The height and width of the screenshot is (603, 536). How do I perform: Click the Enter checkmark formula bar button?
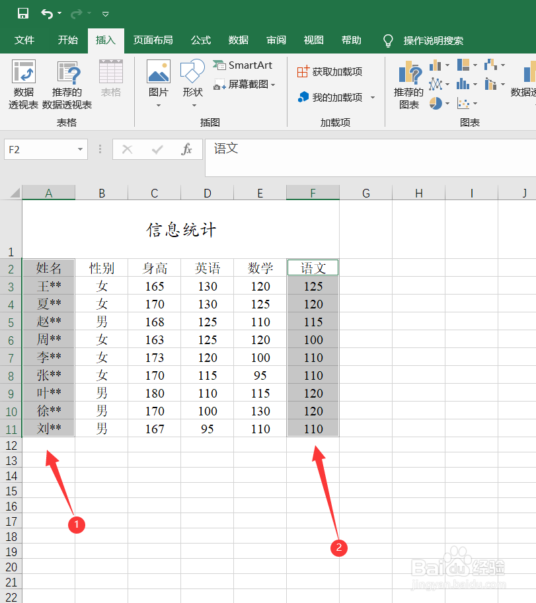pyautogui.click(x=157, y=149)
